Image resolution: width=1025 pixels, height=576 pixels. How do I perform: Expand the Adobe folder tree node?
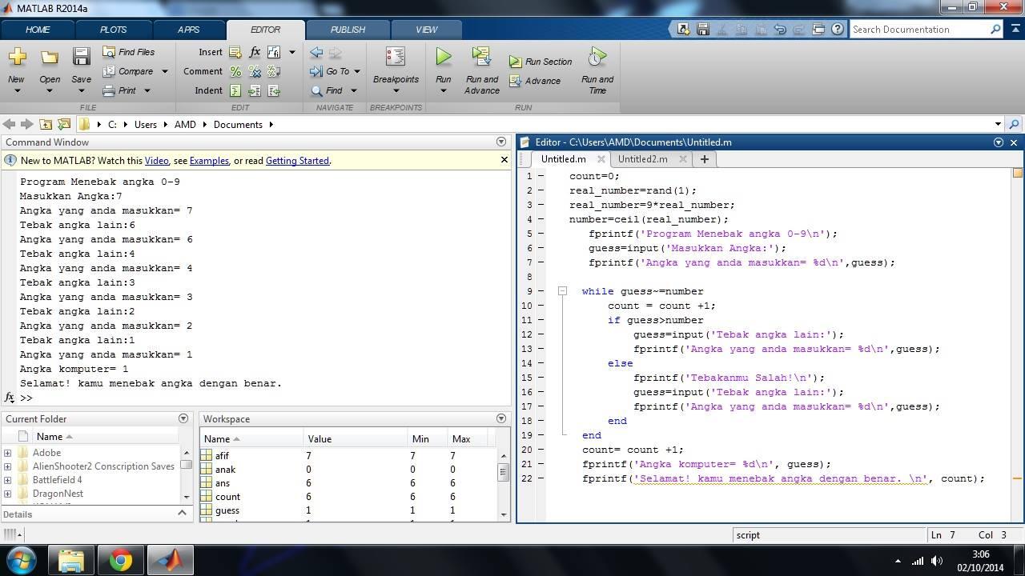click(8, 453)
